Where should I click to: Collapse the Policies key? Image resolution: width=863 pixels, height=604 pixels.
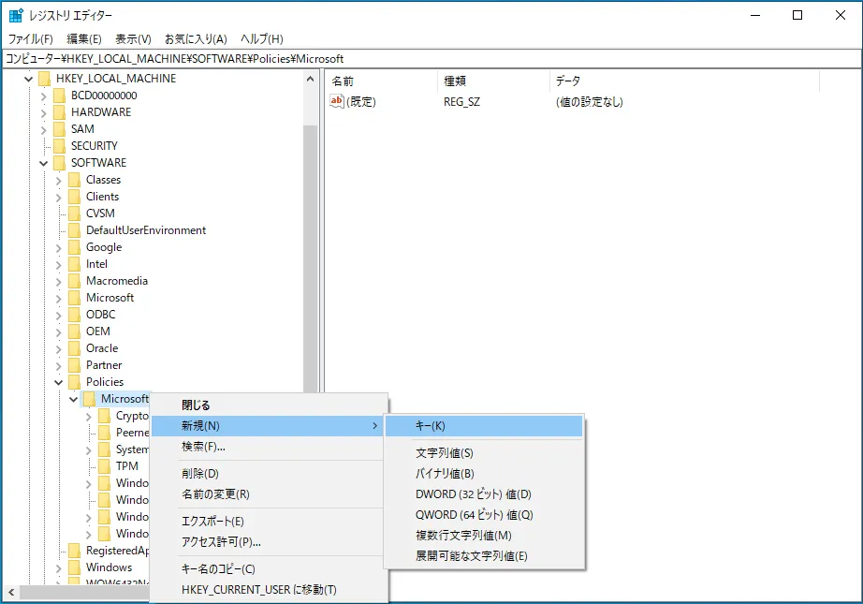(58, 382)
